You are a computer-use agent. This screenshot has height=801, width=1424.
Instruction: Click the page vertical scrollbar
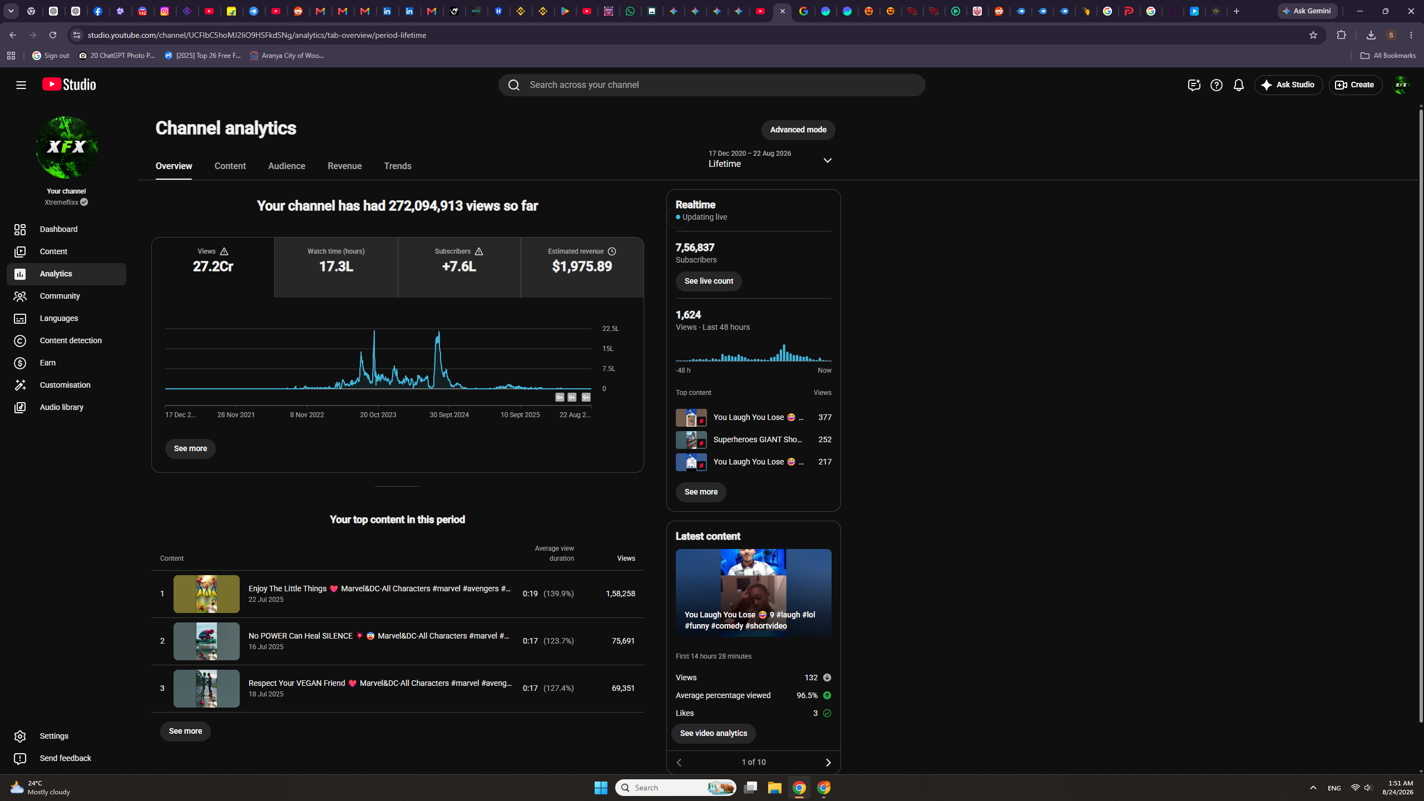[x=1421, y=415]
